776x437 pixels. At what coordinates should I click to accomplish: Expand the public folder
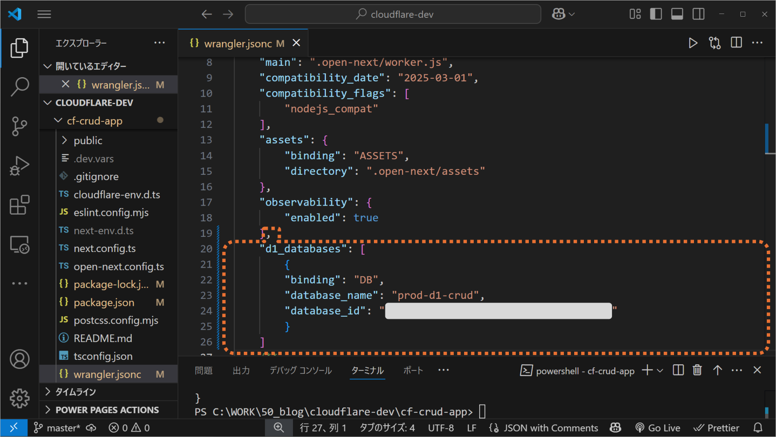108,140
